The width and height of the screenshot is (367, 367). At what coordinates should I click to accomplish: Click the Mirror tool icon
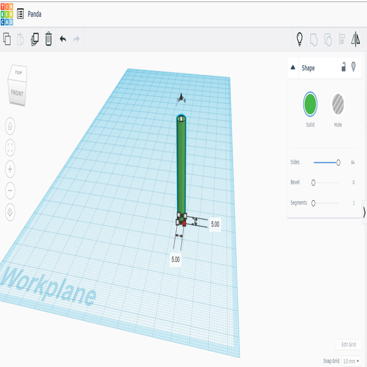[356, 40]
